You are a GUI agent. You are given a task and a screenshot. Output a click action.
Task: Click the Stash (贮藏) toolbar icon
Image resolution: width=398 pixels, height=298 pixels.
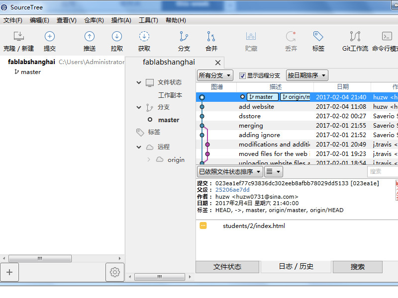coord(251,36)
